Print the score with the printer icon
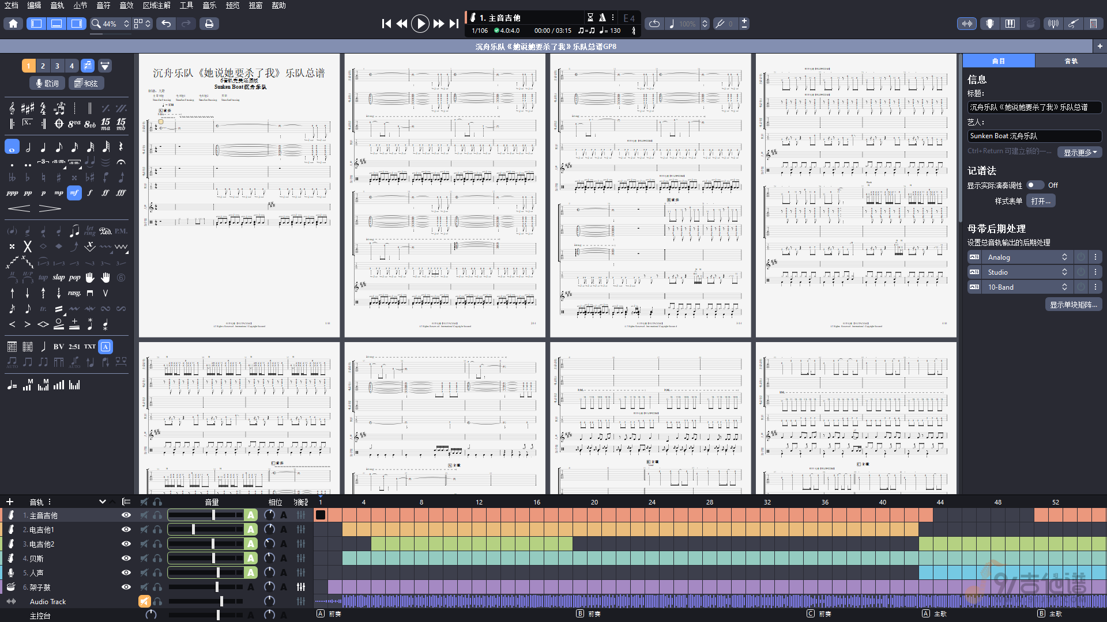 (209, 24)
